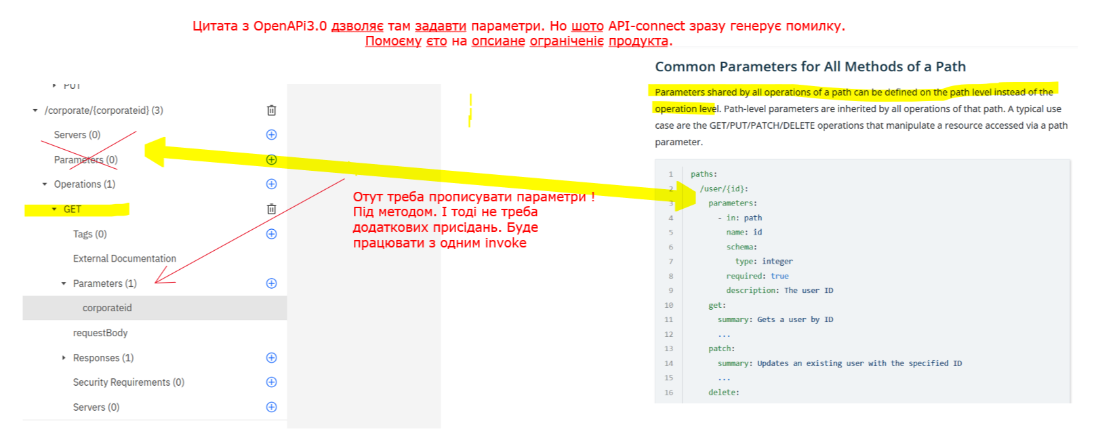
Task: Open External Documentation item
Action: pyautogui.click(x=125, y=259)
